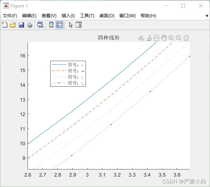210x187 pixels.
Task: Select legend entry 符号：-
Action: coord(76,65)
